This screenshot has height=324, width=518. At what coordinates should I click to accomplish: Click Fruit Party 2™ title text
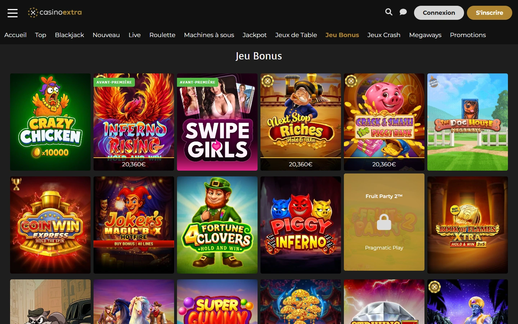[x=384, y=196]
